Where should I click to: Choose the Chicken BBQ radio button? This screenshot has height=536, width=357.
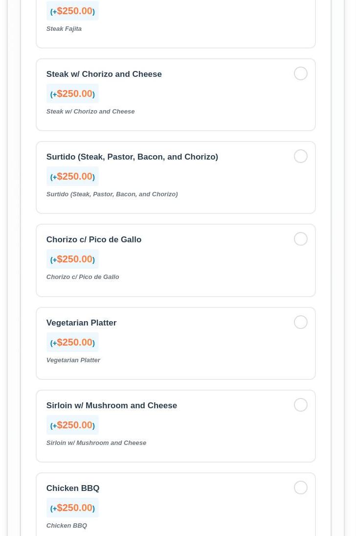pos(301,488)
